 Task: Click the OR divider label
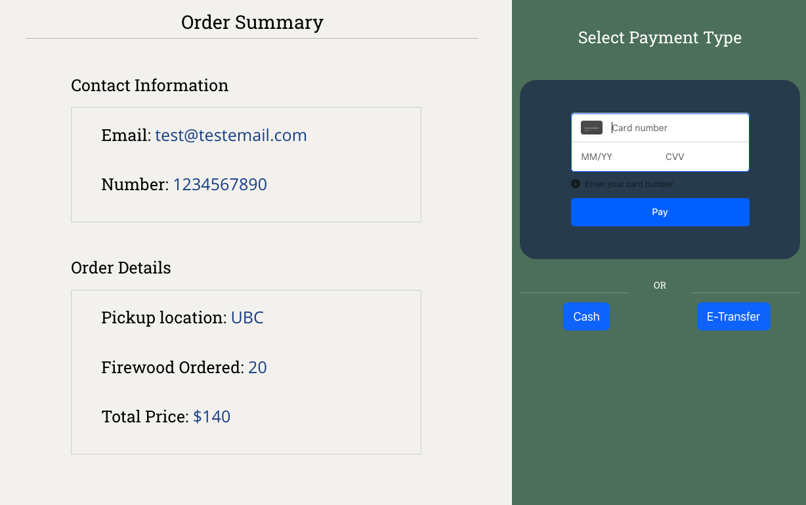click(x=660, y=285)
